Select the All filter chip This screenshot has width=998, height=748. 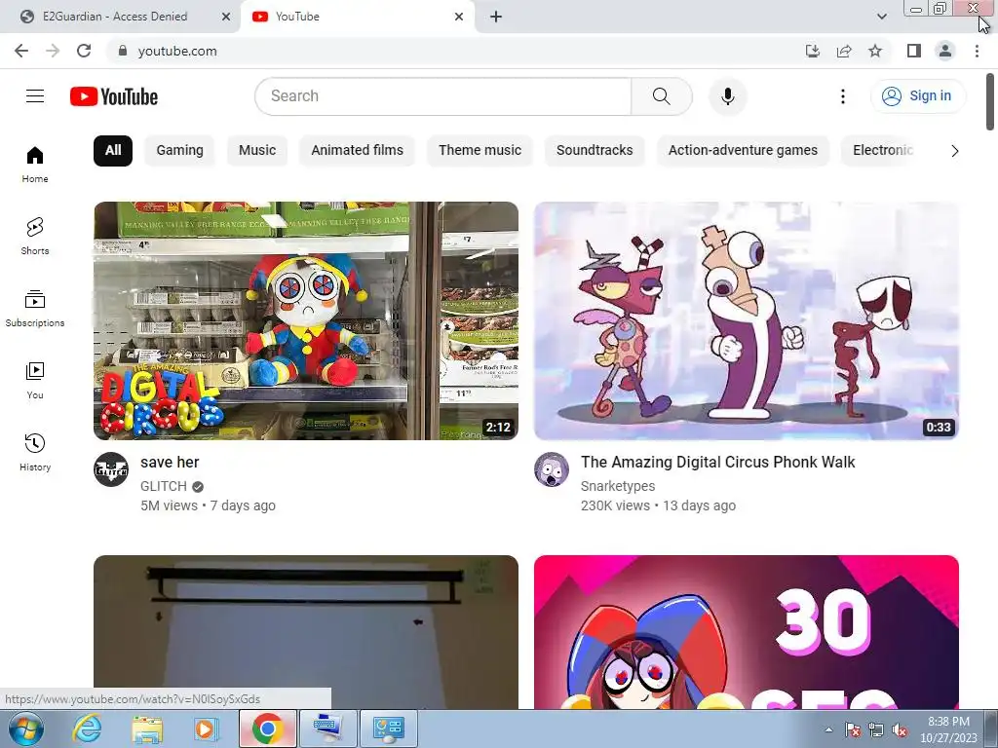113,151
